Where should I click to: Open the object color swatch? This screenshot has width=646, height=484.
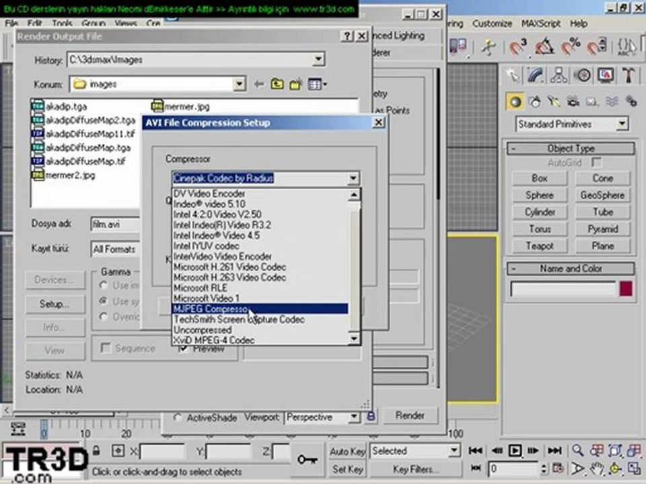click(x=626, y=288)
